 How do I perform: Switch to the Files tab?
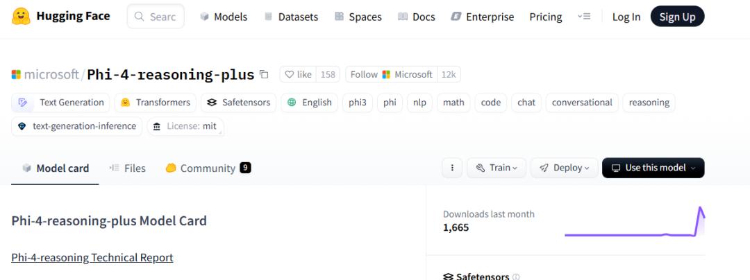click(128, 168)
